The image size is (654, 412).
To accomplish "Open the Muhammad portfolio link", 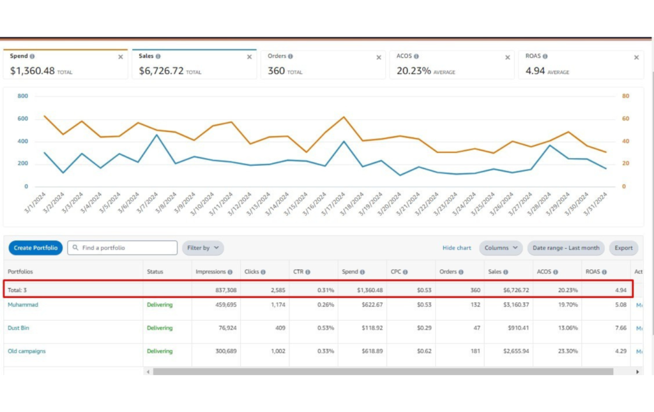I will [x=23, y=304].
